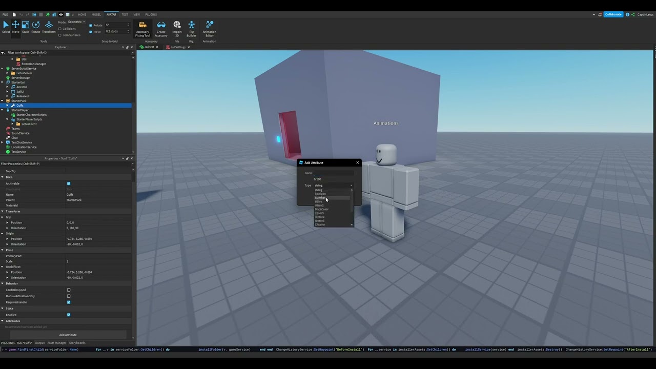
Task: Enable the ManualActivationOnly checkbox
Action: (69, 296)
